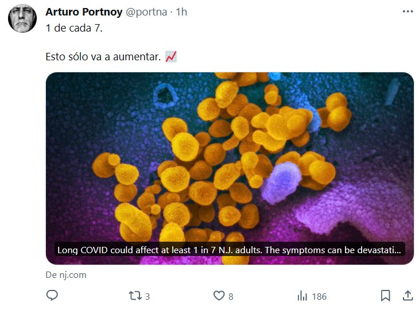Like the tweet with the heart icon

point(219,296)
